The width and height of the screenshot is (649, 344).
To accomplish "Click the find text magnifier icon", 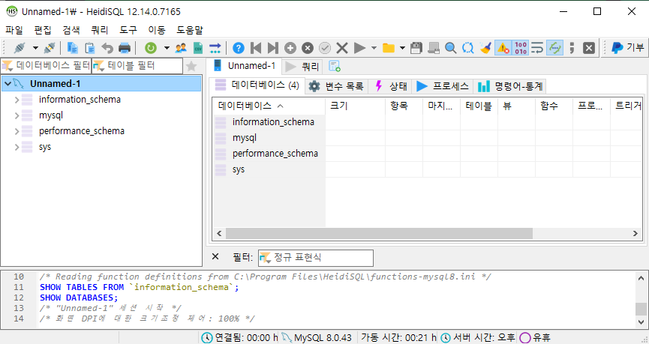I will (x=451, y=48).
